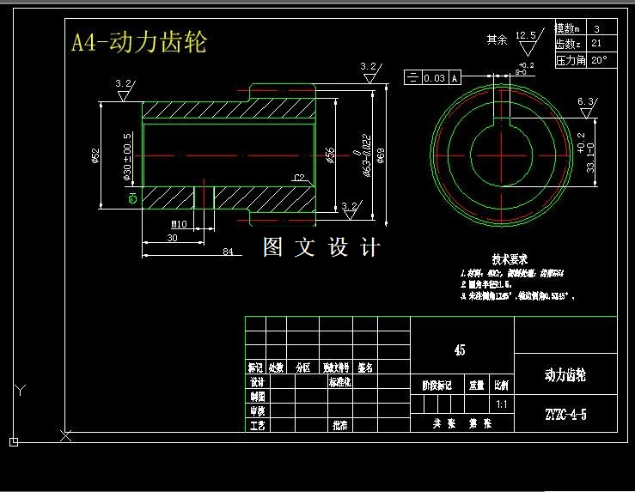Click the scale value "1:1"
Image resolution: width=635 pixels, height=492 pixels.
(x=501, y=404)
